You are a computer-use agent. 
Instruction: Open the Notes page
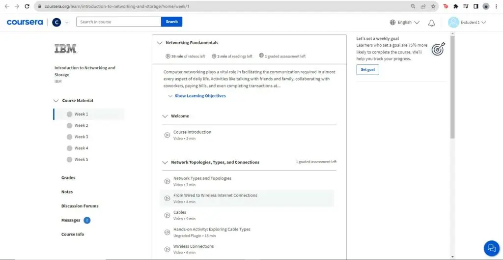tap(67, 192)
